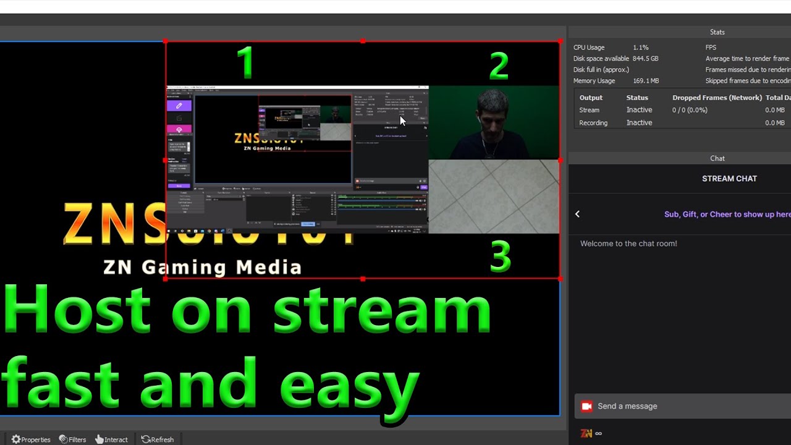The width and height of the screenshot is (791, 445).
Task: Focus the 'Send a message' chat field
Action: 683,406
